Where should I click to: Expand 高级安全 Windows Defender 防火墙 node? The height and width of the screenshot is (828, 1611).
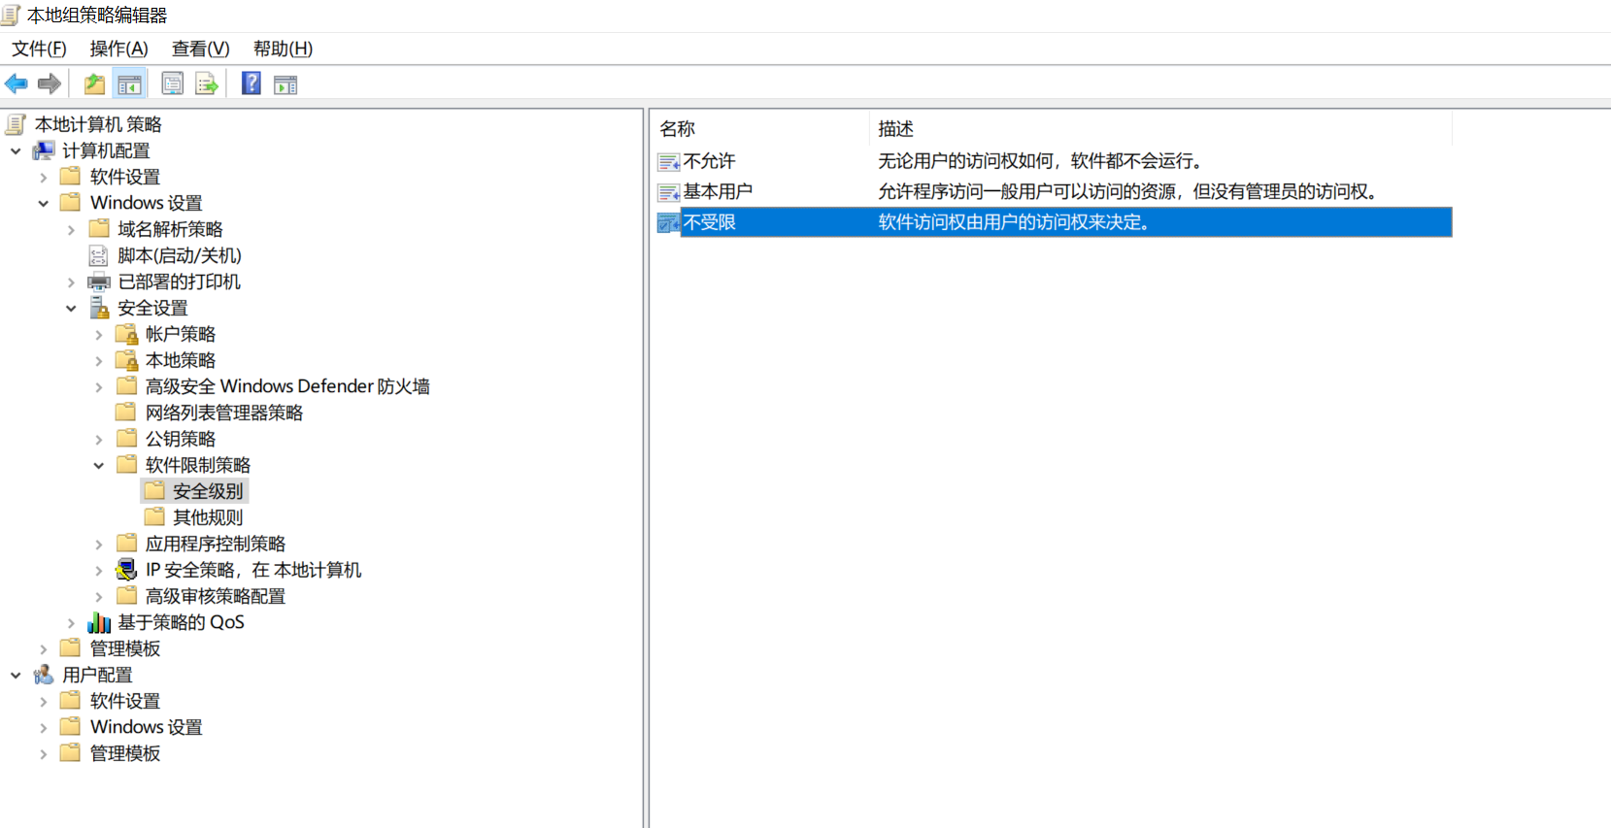(98, 386)
